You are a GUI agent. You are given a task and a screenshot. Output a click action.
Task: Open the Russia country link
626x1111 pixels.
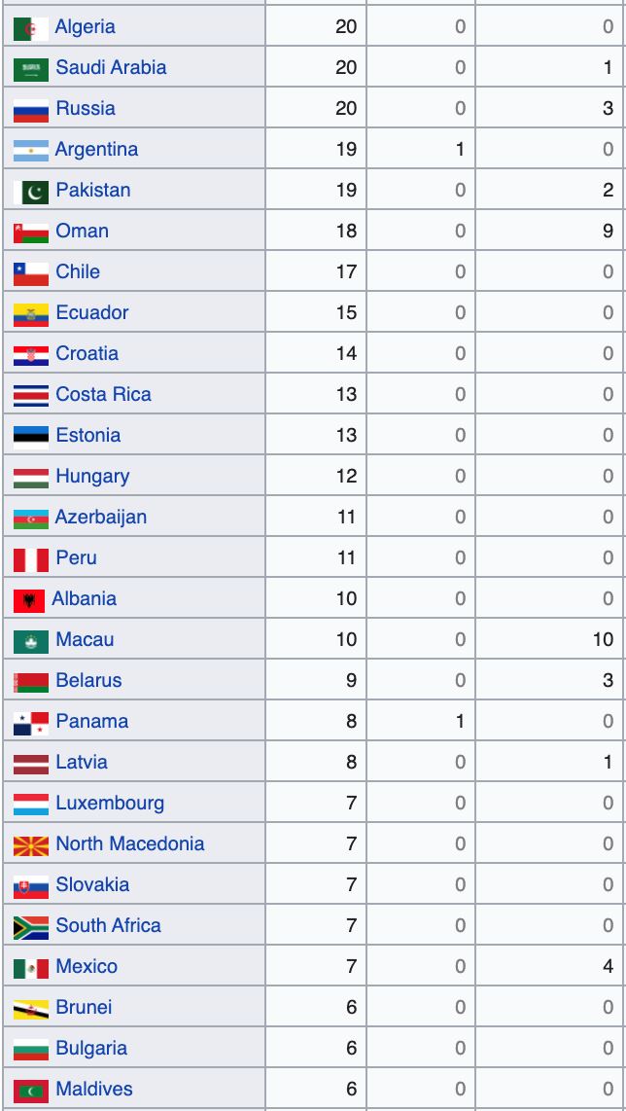[86, 109]
